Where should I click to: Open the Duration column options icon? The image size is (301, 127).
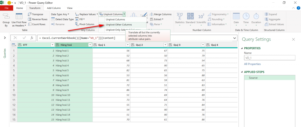pyautogui.click(x=256, y=16)
